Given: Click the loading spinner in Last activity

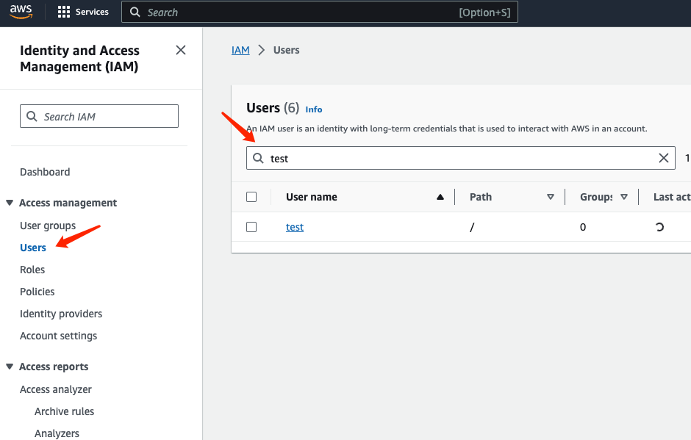Looking at the screenshot, I should 659,227.
